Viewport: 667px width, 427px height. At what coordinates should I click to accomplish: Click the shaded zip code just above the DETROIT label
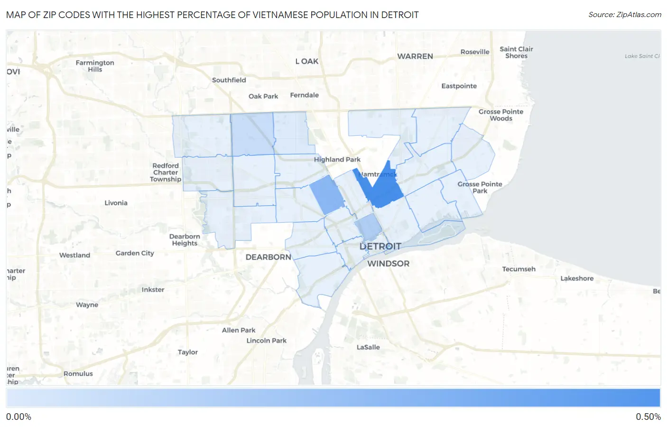click(369, 227)
